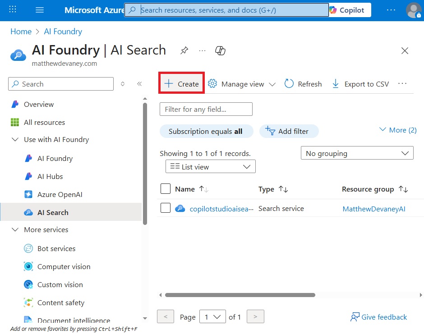Go to the next page
This screenshot has width=424, height=334.
pyautogui.click(x=255, y=316)
